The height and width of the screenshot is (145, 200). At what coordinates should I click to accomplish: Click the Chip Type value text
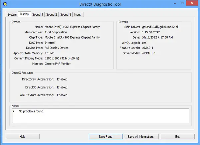pos(72,38)
